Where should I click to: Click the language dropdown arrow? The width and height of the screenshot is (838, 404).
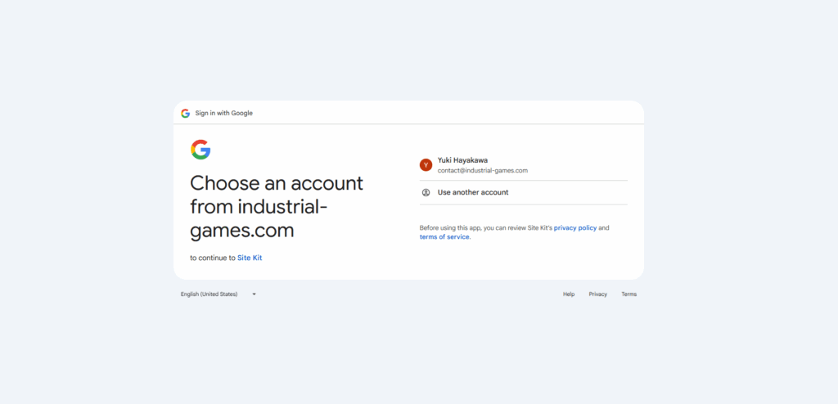pos(254,294)
